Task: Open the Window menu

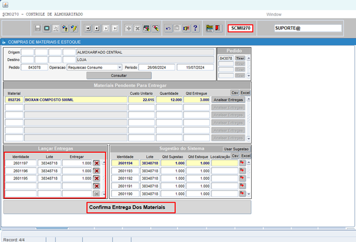Action: pos(273,14)
